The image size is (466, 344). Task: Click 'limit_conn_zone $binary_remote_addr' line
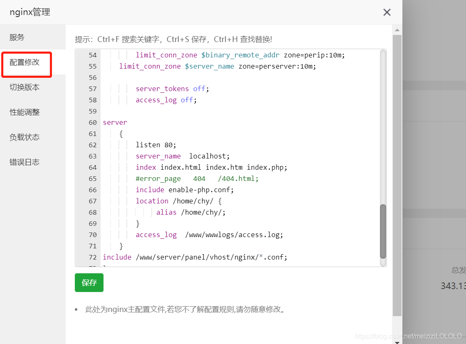pyautogui.click(x=240, y=55)
